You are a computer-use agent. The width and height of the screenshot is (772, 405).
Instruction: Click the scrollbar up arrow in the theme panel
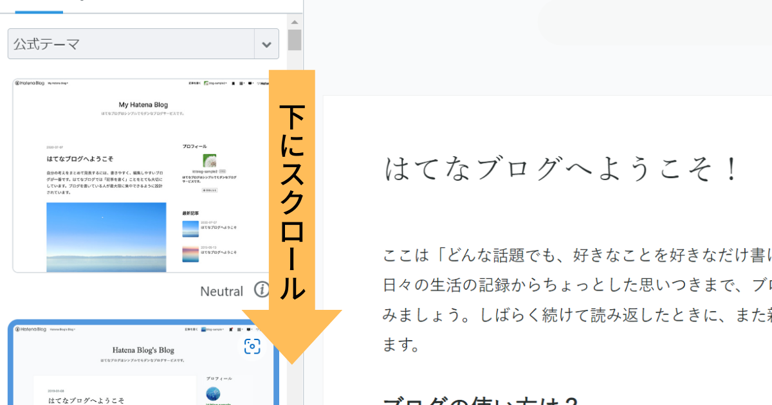pos(295,22)
